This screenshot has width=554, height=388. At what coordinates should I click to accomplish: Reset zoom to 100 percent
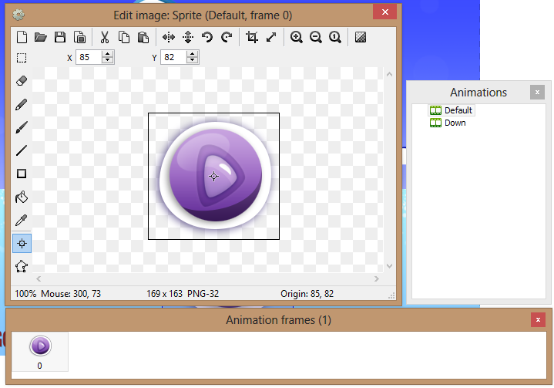pos(335,37)
